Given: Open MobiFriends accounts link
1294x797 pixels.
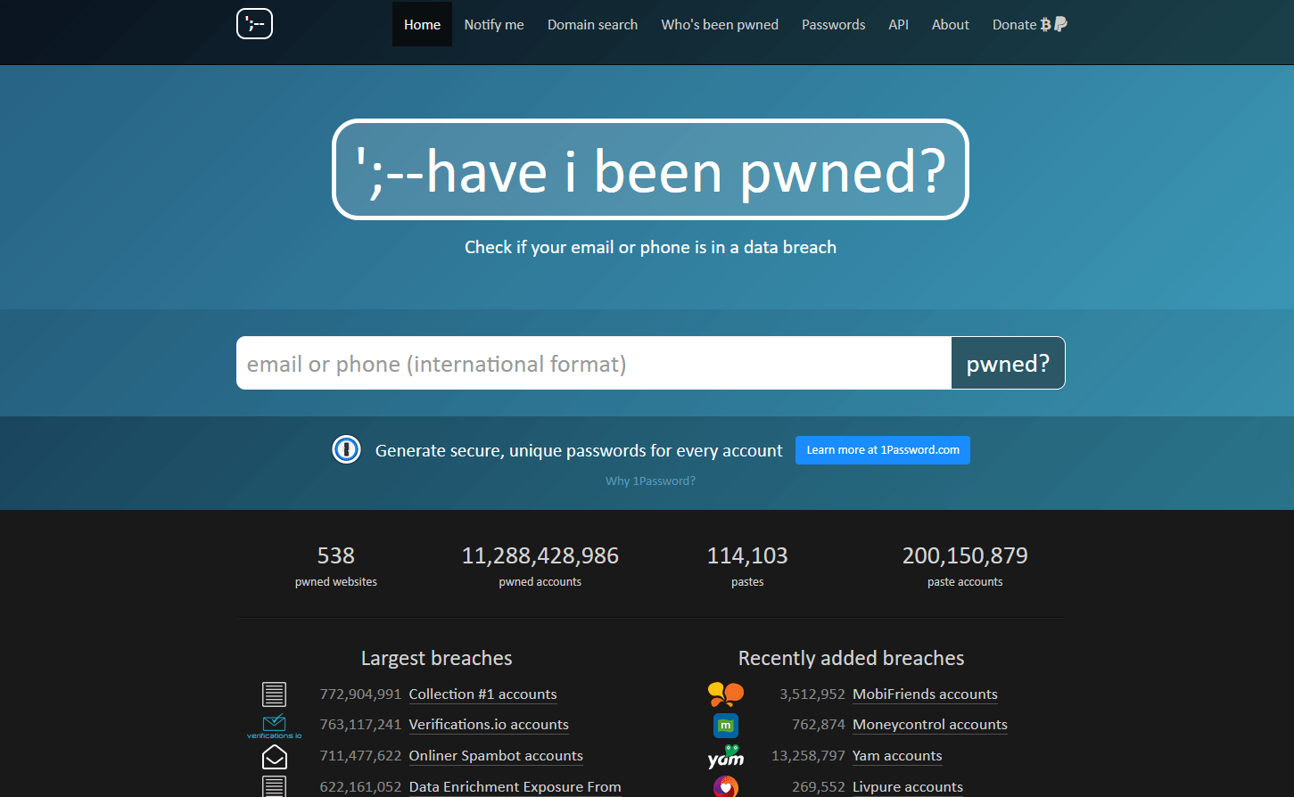Looking at the screenshot, I should [x=925, y=694].
